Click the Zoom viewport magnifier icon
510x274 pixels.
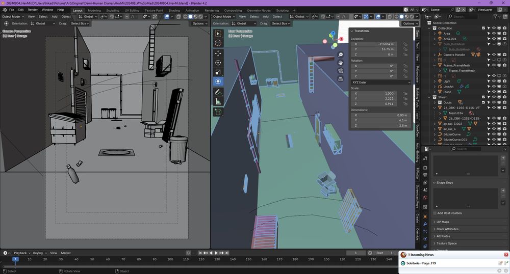point(341,54)
